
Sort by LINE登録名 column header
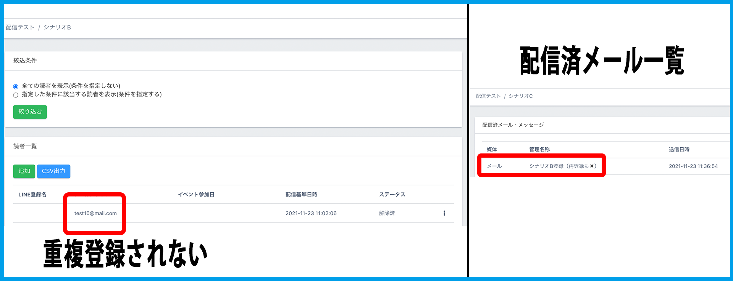click(32, 195)
